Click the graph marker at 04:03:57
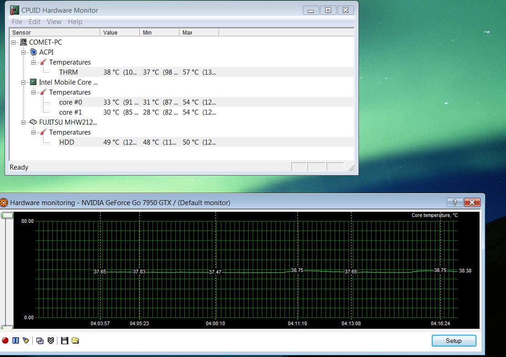Screen dimensions: 506x357 point(100,272)
